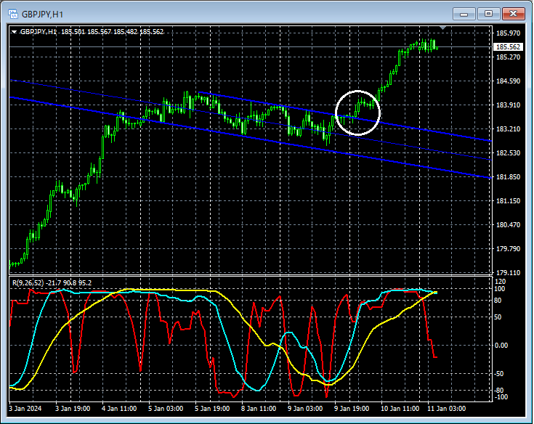Click the 100 level on the indicator scale
534x424 pixels.
tap(500, 289)
